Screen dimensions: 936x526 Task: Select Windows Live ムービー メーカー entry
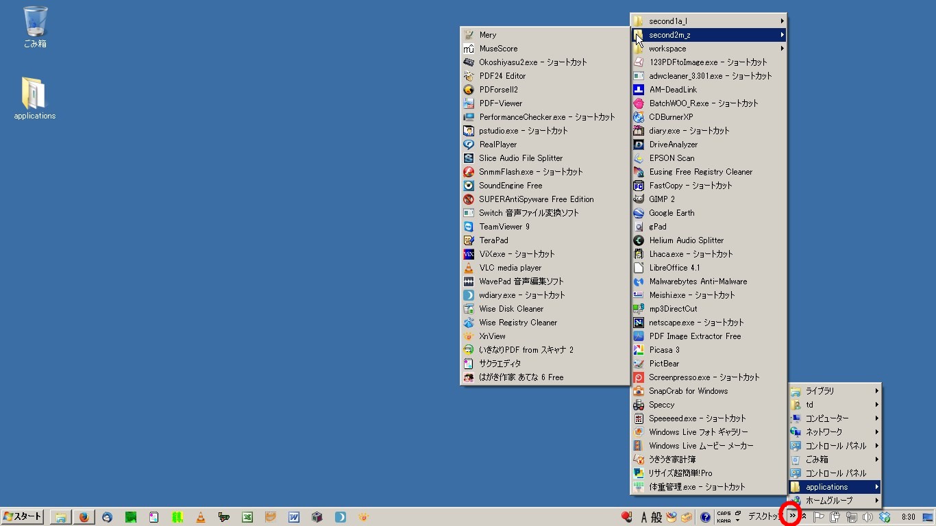709,446
